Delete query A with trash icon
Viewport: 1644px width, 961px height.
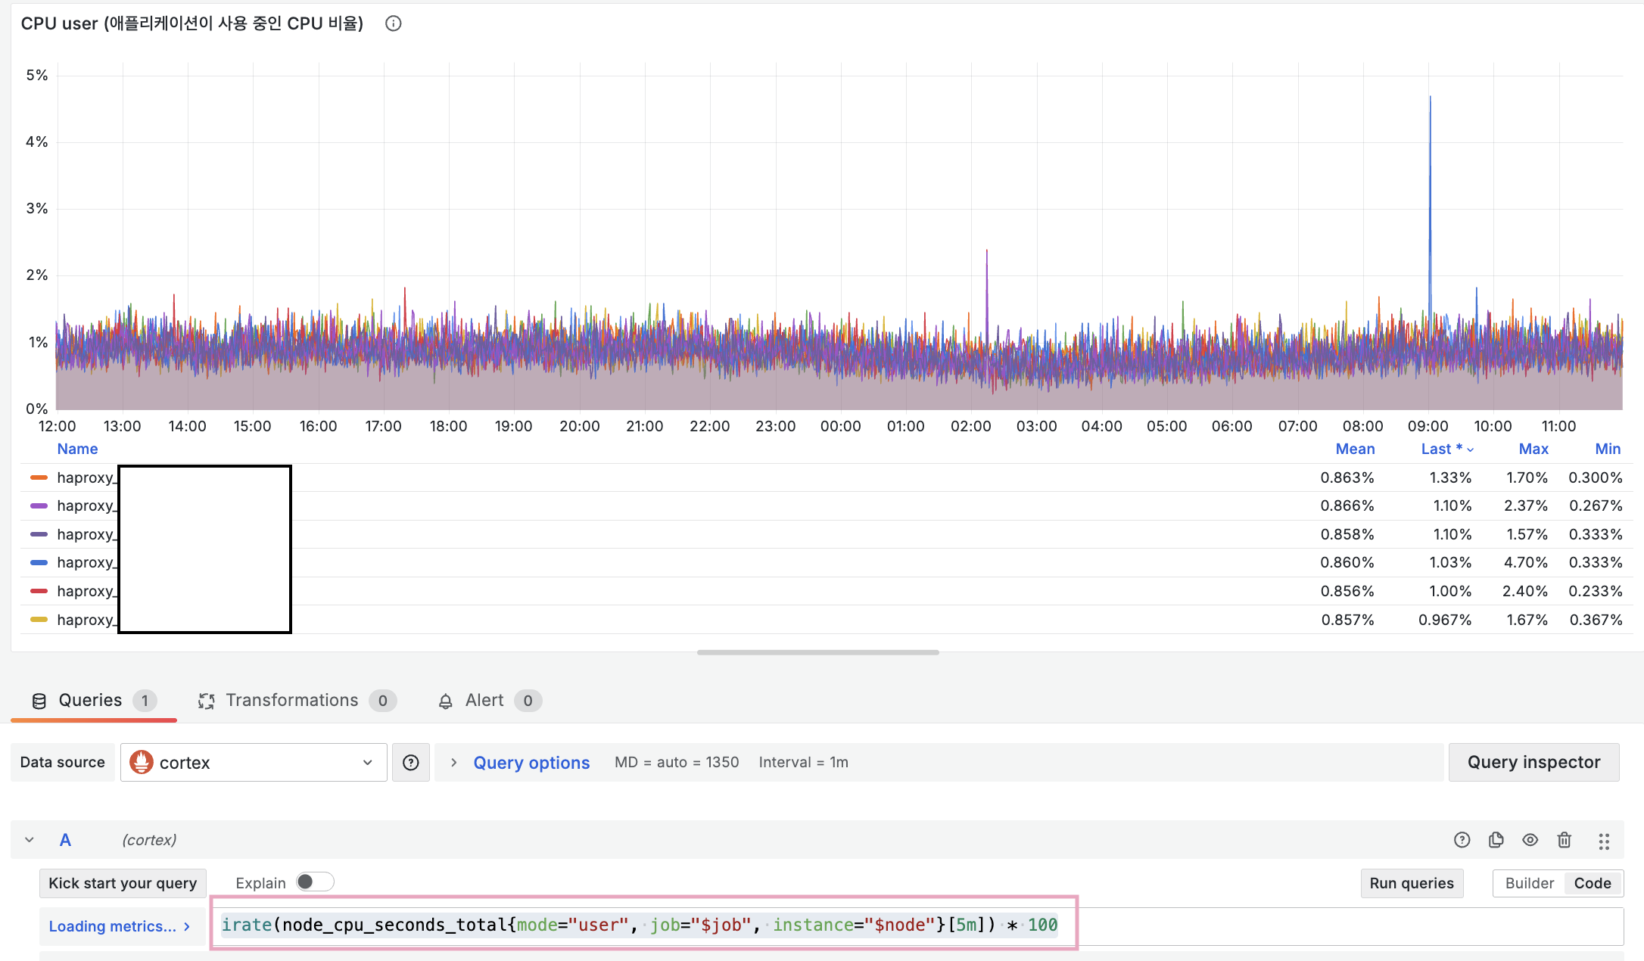pyautogui.click(x=1564, y=840)
